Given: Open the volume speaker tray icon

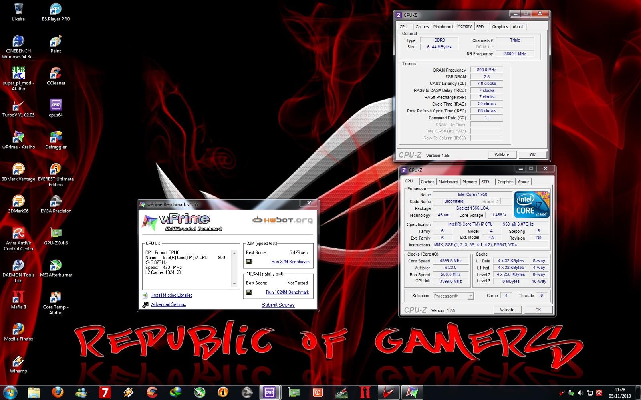Looking at the screenshot, I should pyautogui.click(x=581, y=393).
